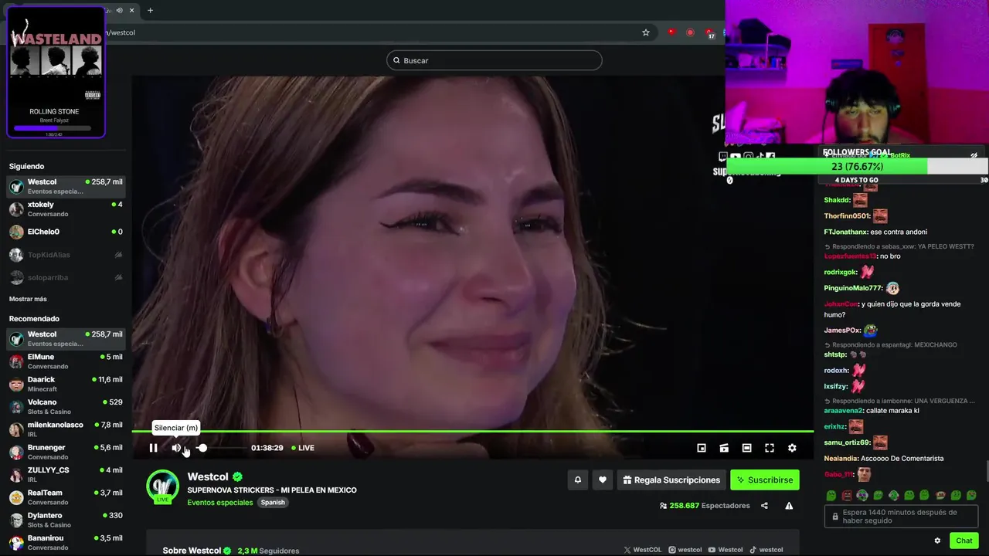Click Rolling Stone song progress bar
Viewport: 989px width, 556px height.
[x=53, y=128]
